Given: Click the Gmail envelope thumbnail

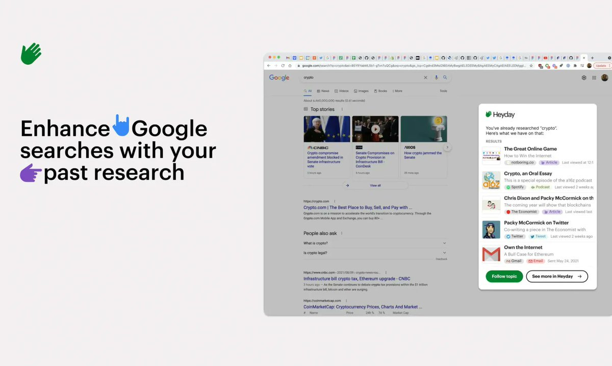Looking at the screenshot, I should [492, 254].
